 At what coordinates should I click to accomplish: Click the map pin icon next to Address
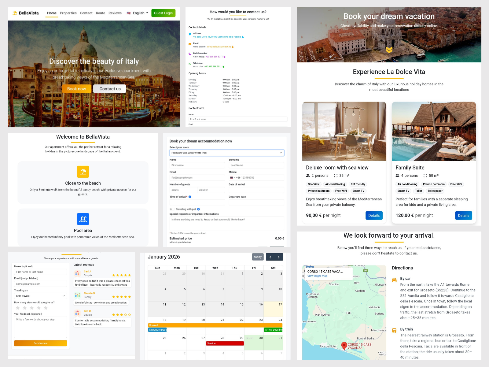pyautogui.click(x=190, y=34)
